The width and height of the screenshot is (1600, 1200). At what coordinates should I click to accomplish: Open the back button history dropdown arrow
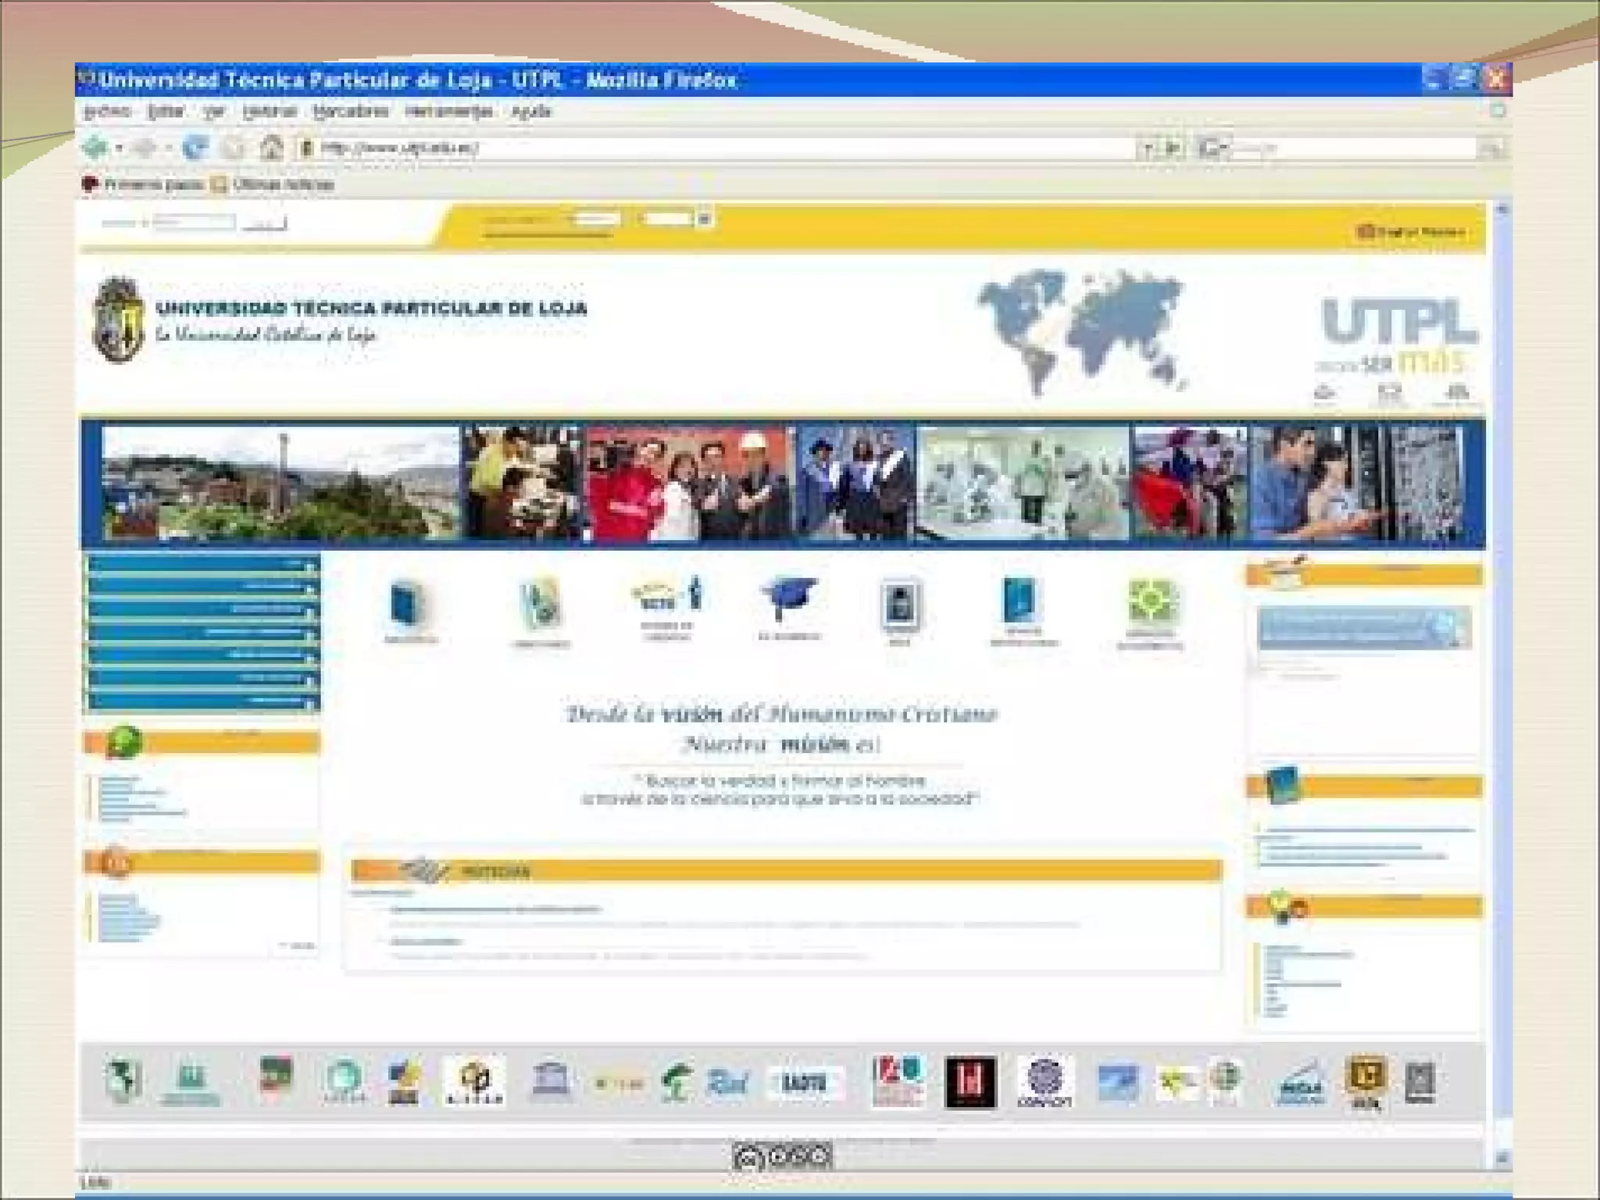[x=120, y=148]
